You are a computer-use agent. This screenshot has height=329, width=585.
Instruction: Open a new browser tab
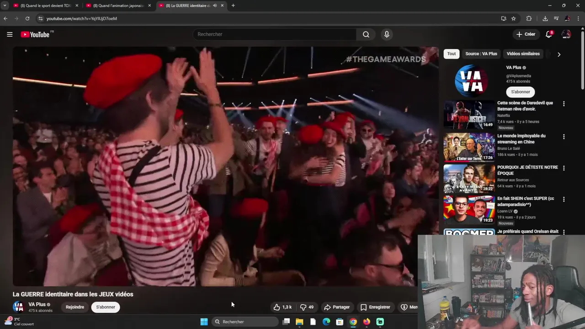click(233, 5)
